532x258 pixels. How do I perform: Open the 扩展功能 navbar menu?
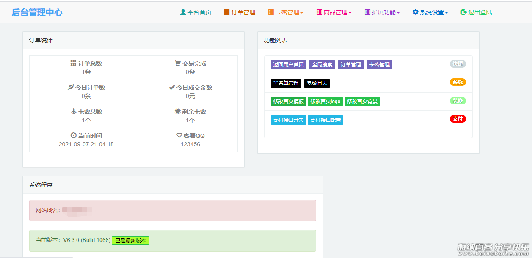coord(382,12)
